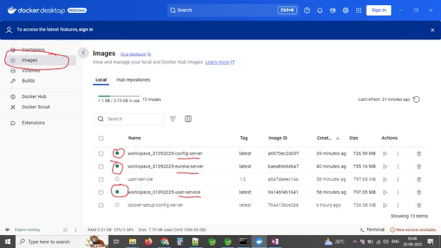Run the workspace_01092025-eureka-server image

pos(385,167)
